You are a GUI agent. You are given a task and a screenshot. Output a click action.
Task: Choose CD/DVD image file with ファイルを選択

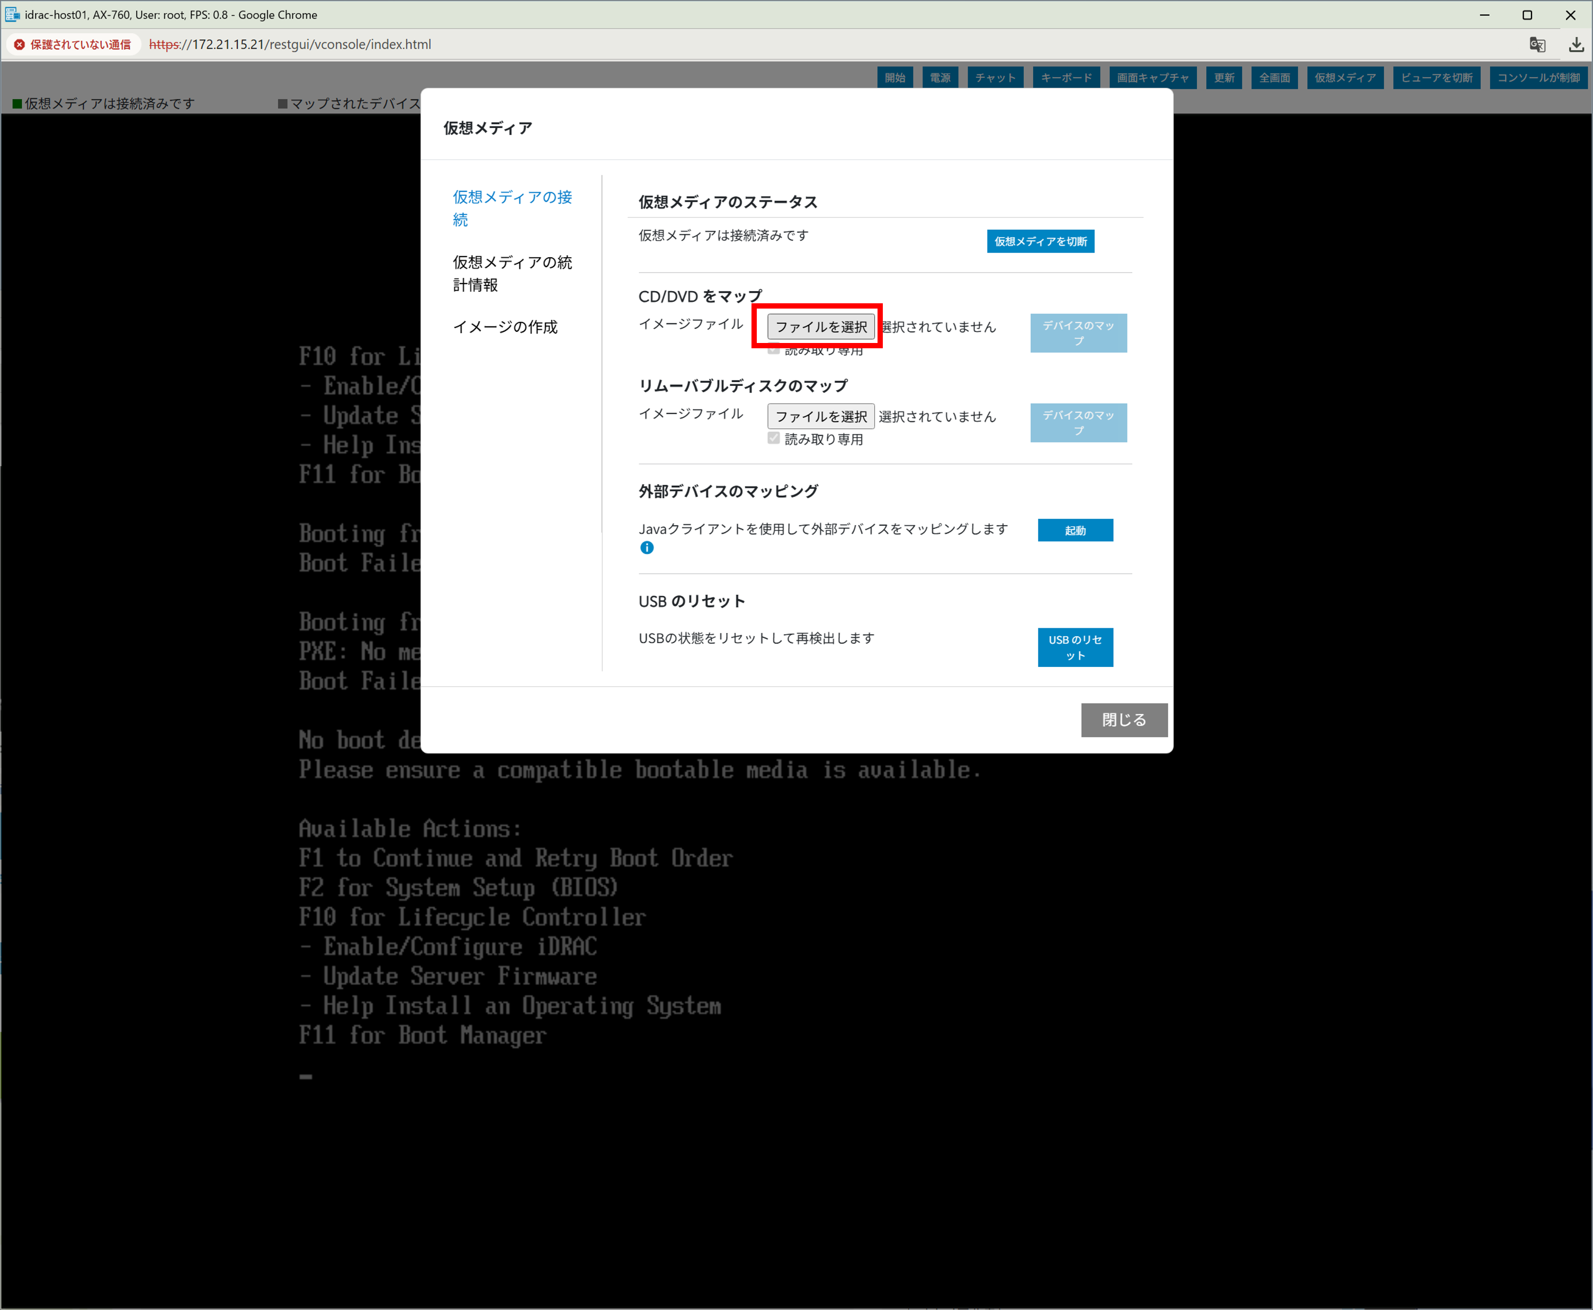(821, 327)
